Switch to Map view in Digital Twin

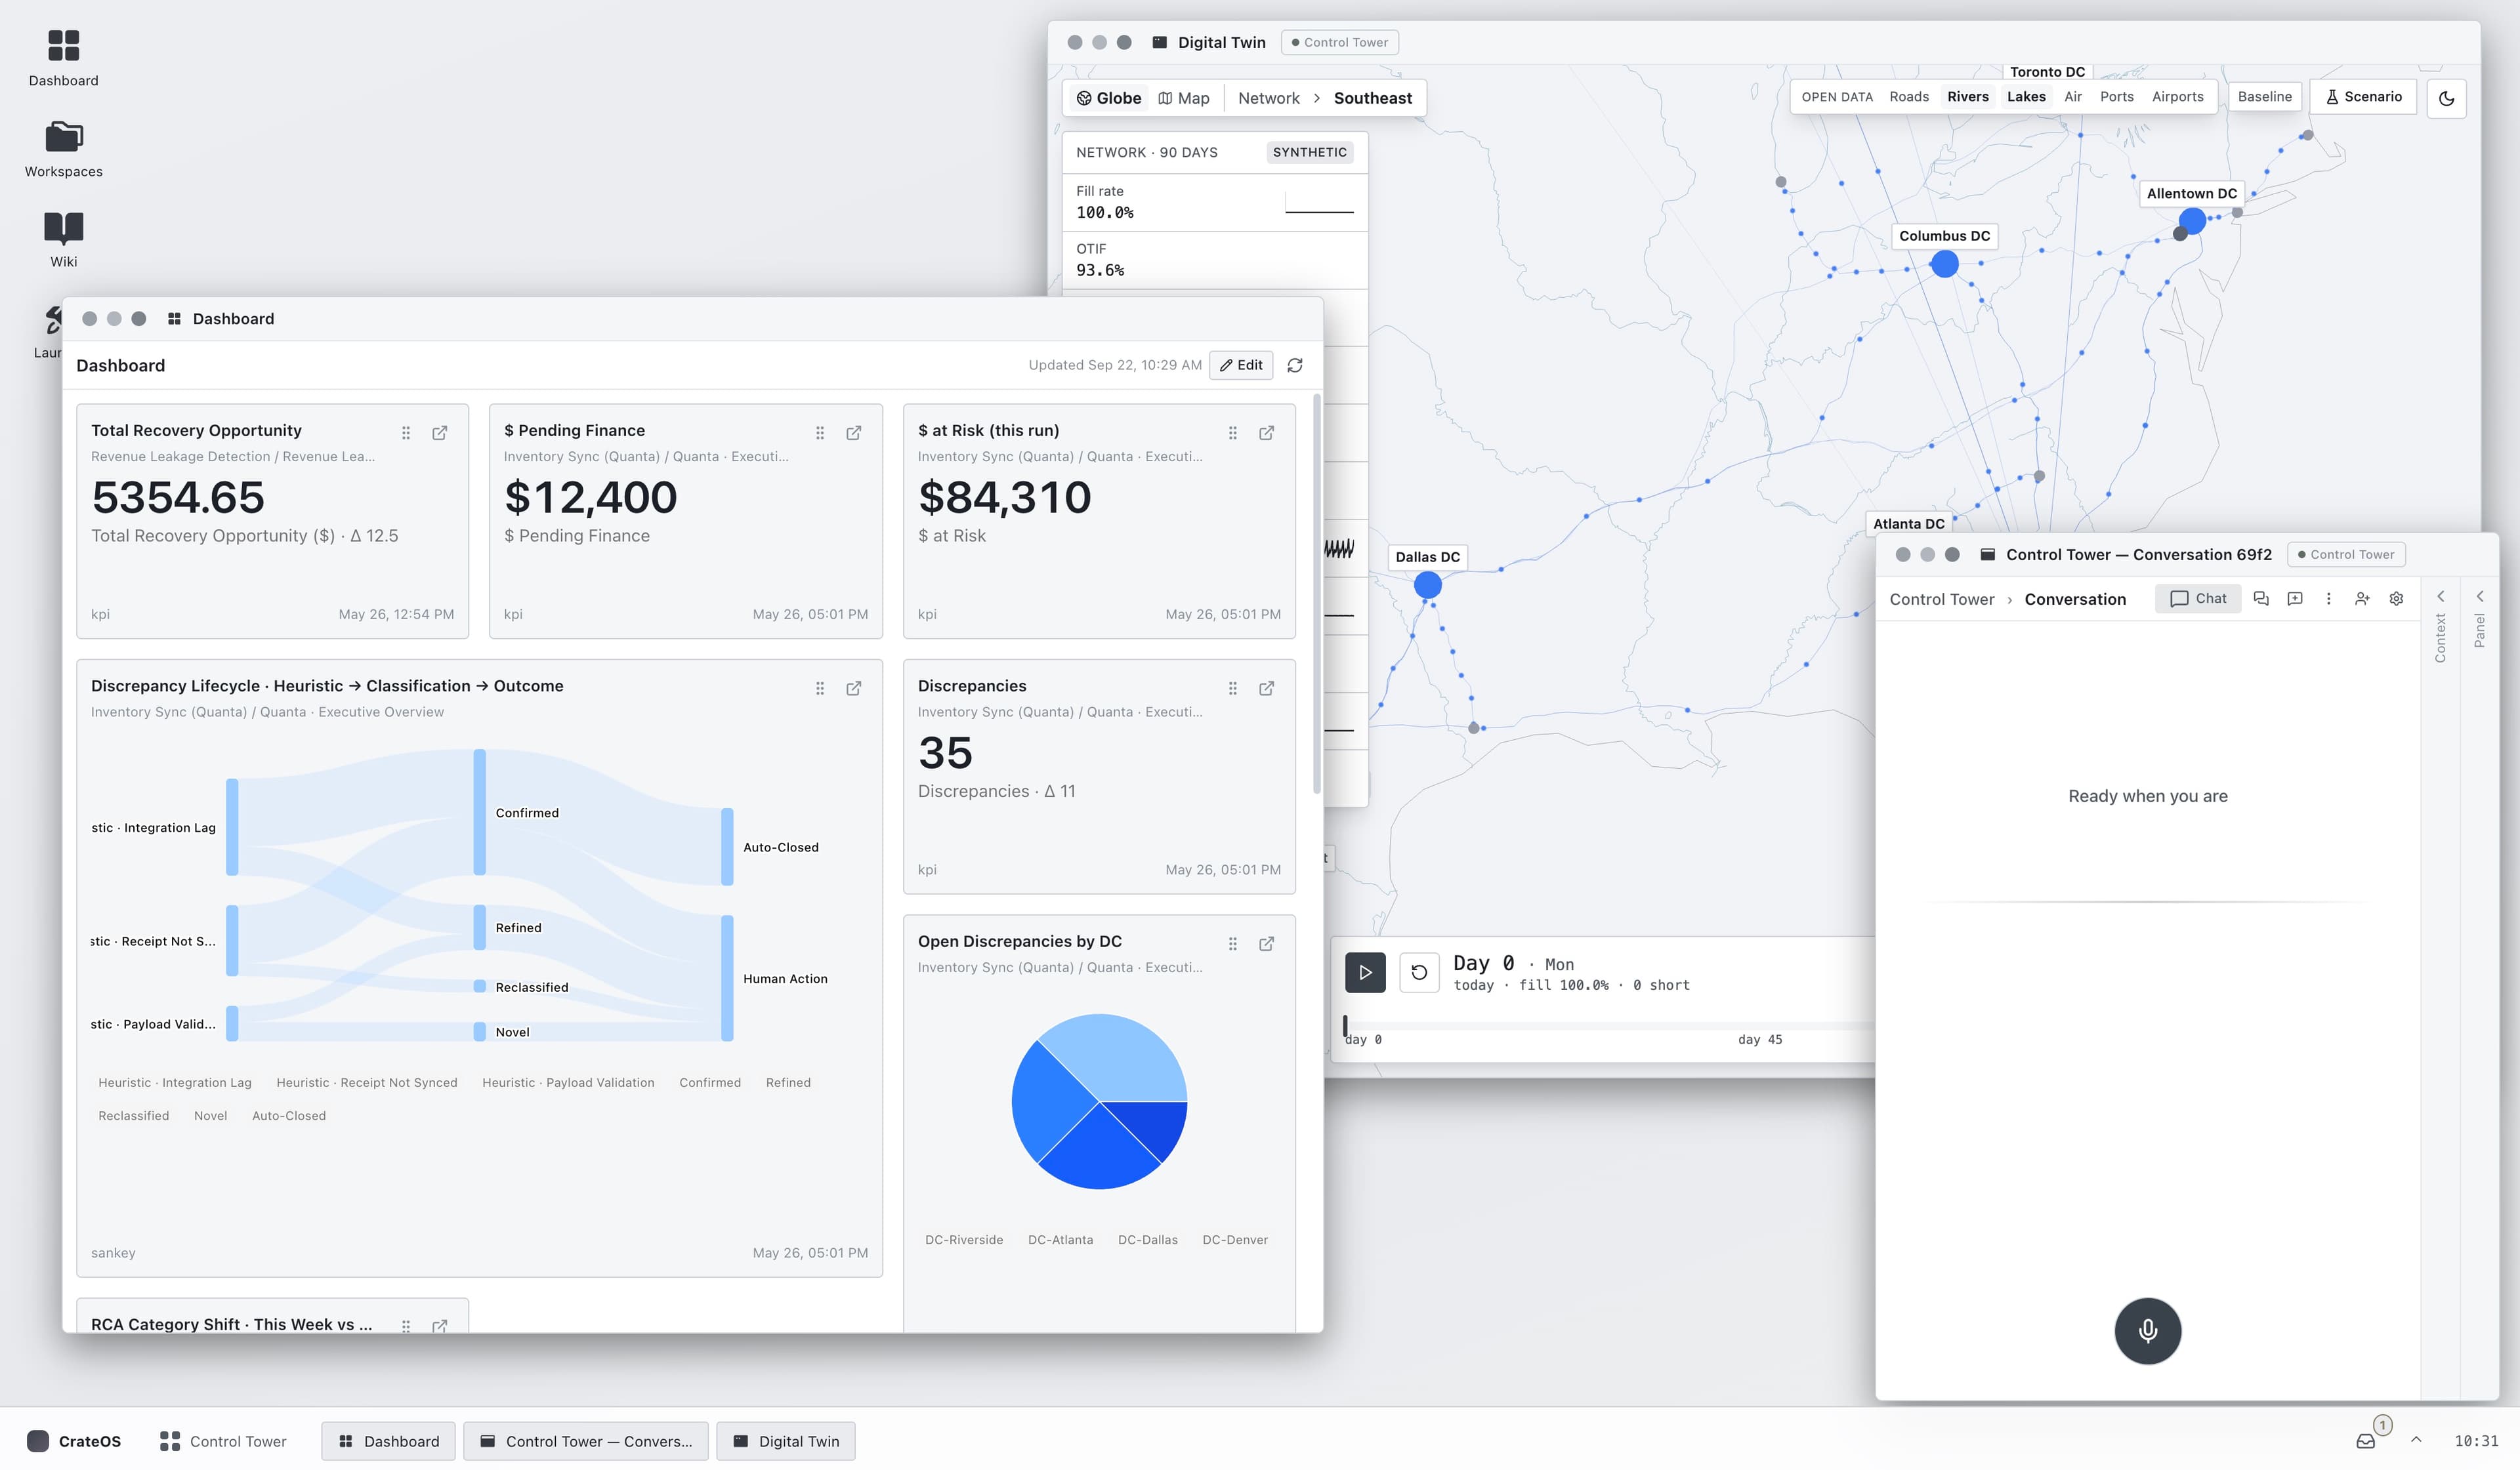1184,98
